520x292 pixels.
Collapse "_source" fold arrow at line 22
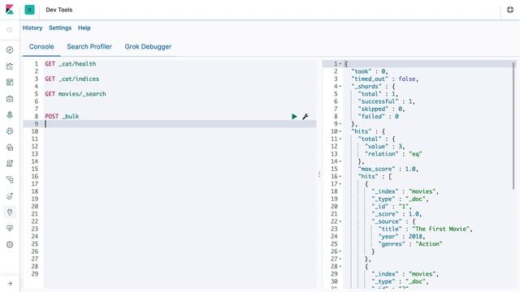coord(340,221)
